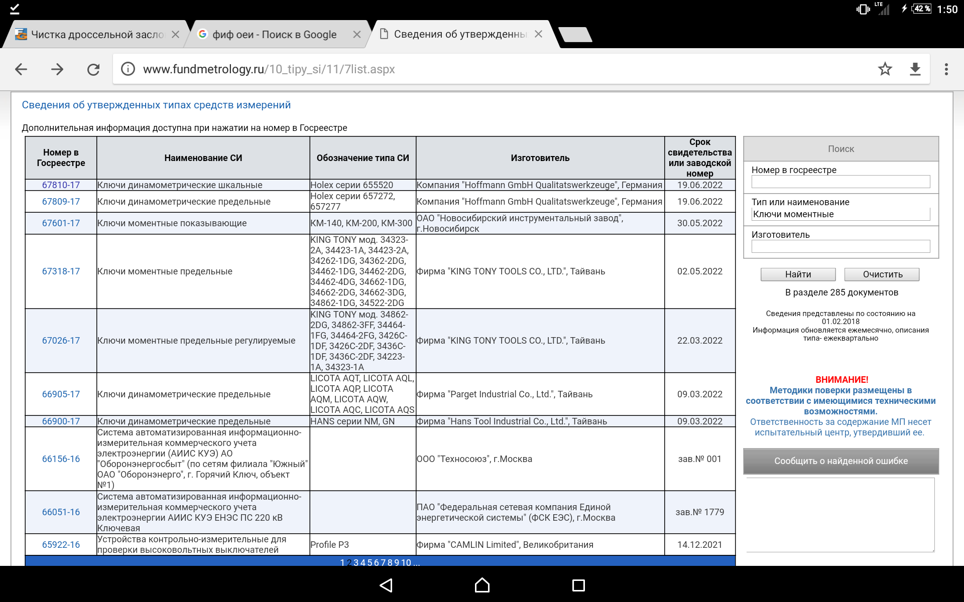Tap the Очистить button
The image size is (964, 602).
pos(882,274)
